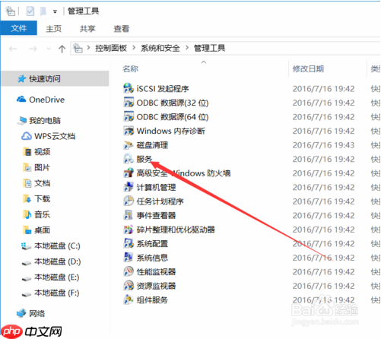Click the ODBC 数据源(32 位) icon
Screen dimensions: 381x339
[129, 103]
